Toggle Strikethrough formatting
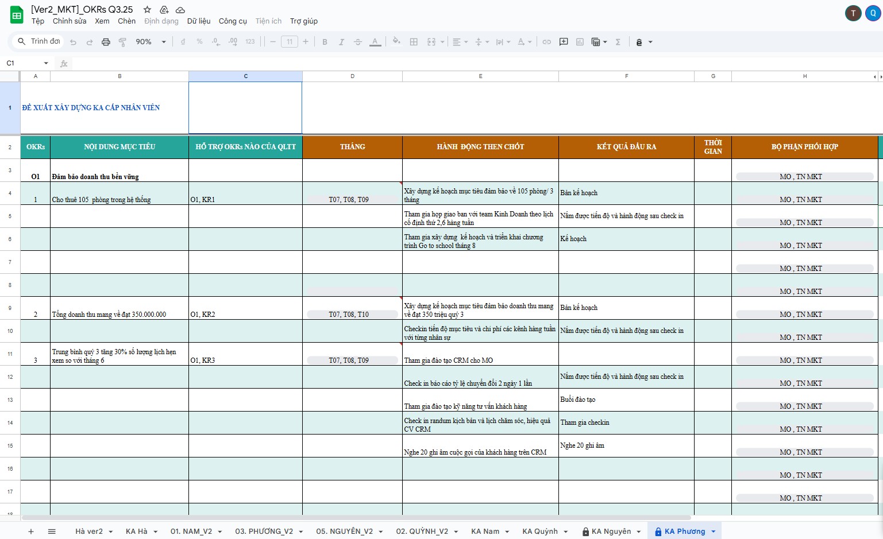The width and height of the screenshot is (883, 539). (x=358, y=42)
